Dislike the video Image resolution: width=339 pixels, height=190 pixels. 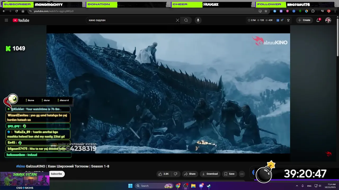(x=175, y=174)
